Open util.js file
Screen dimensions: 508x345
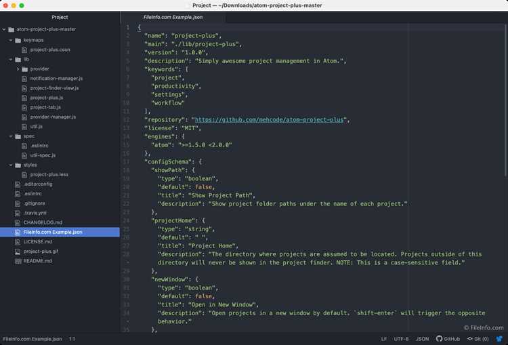coord(37,127)
